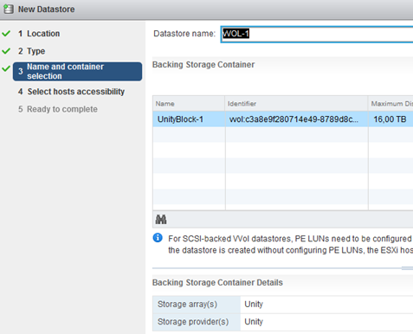
Task: Go to step 2 Type
Action: click(32, 51)
